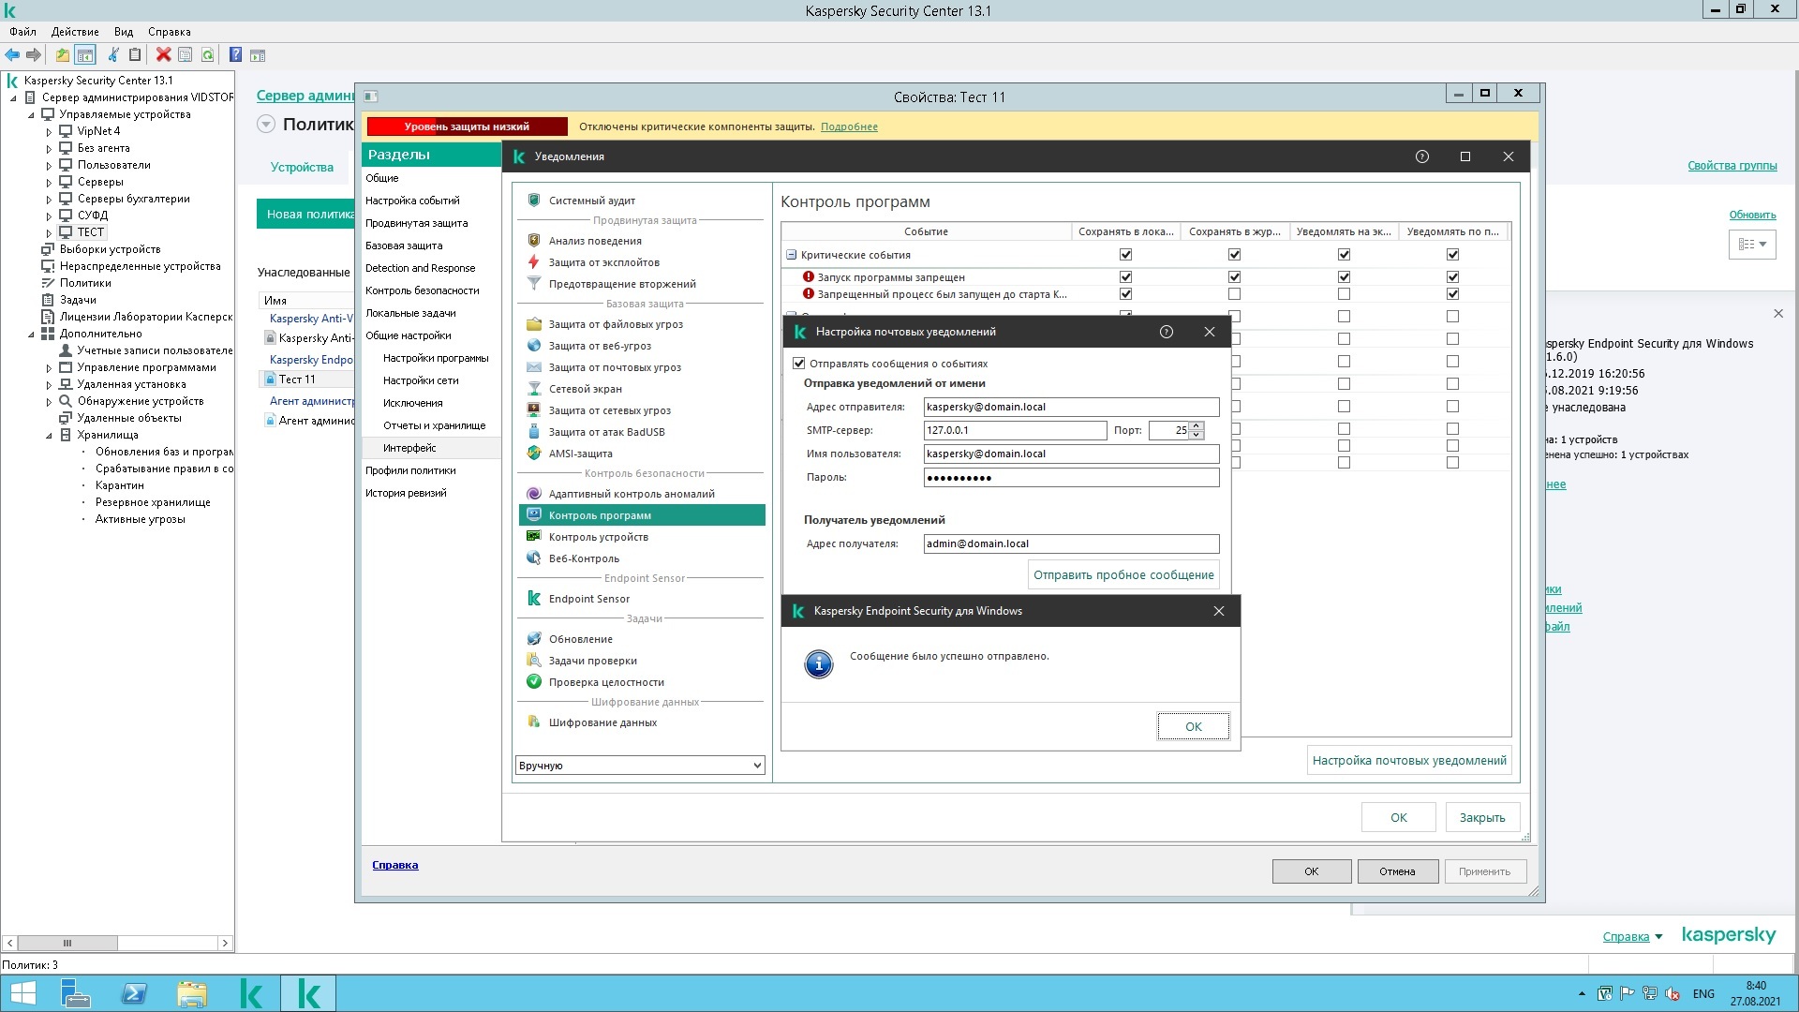Viewport: 1799px width, 1012px height.
Task: Toggle email notify for Запуск программы запрещен
Action: click(1452, 277)
